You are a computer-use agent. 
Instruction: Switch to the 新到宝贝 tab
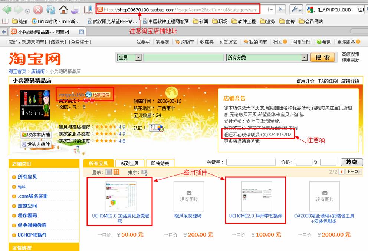pyautogui.click(x=129, y=163)
